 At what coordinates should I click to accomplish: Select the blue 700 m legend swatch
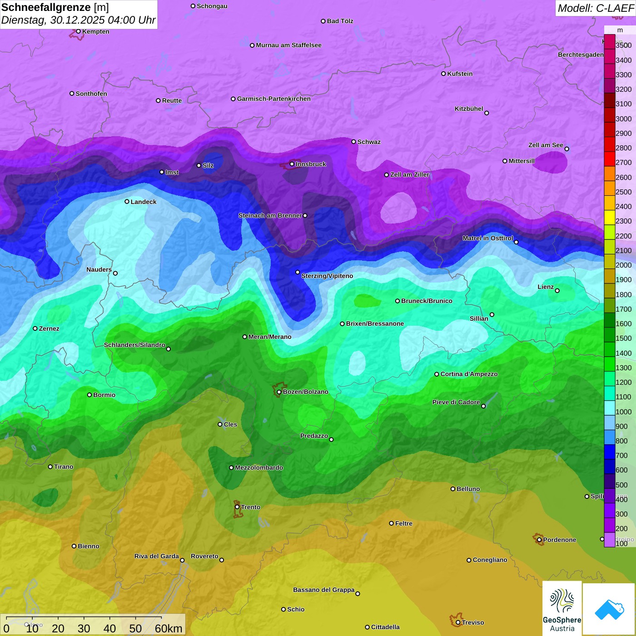coord(609,452)
